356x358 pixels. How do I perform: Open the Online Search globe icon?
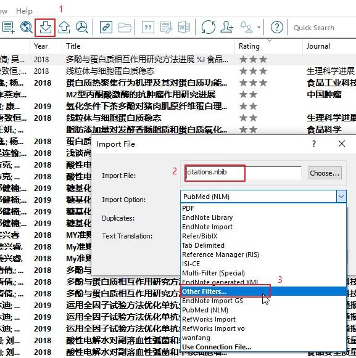point(27,28)
